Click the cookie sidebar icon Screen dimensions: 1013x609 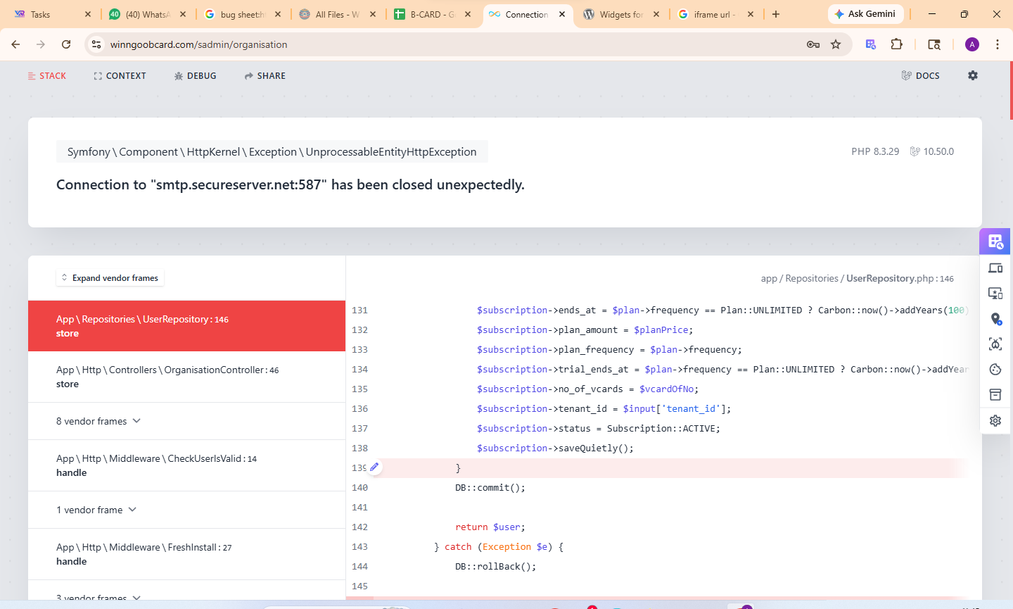(x=995, y=370)
